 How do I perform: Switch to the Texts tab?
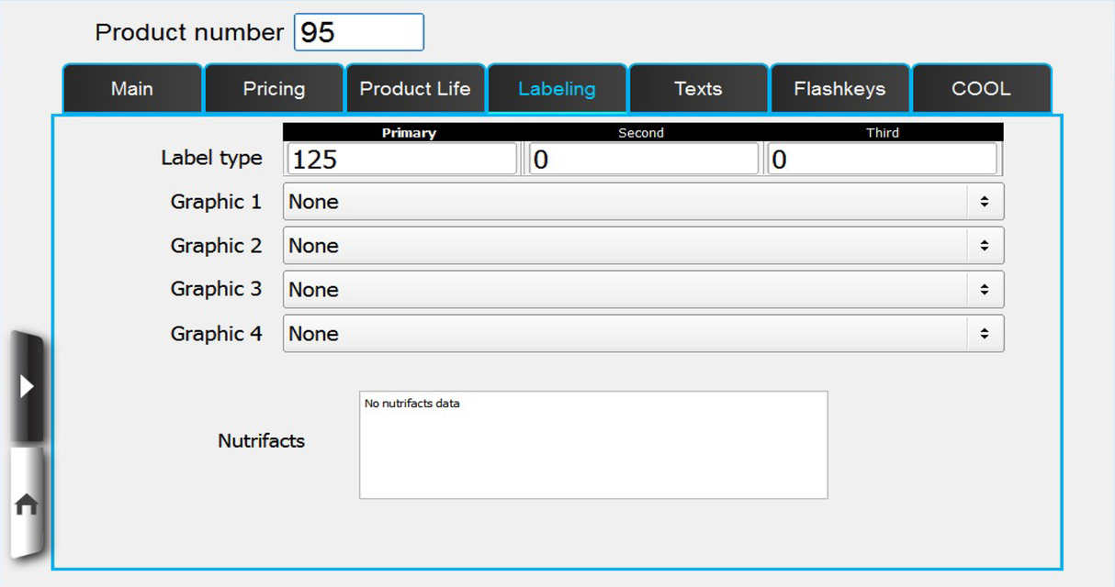[698, 88]
